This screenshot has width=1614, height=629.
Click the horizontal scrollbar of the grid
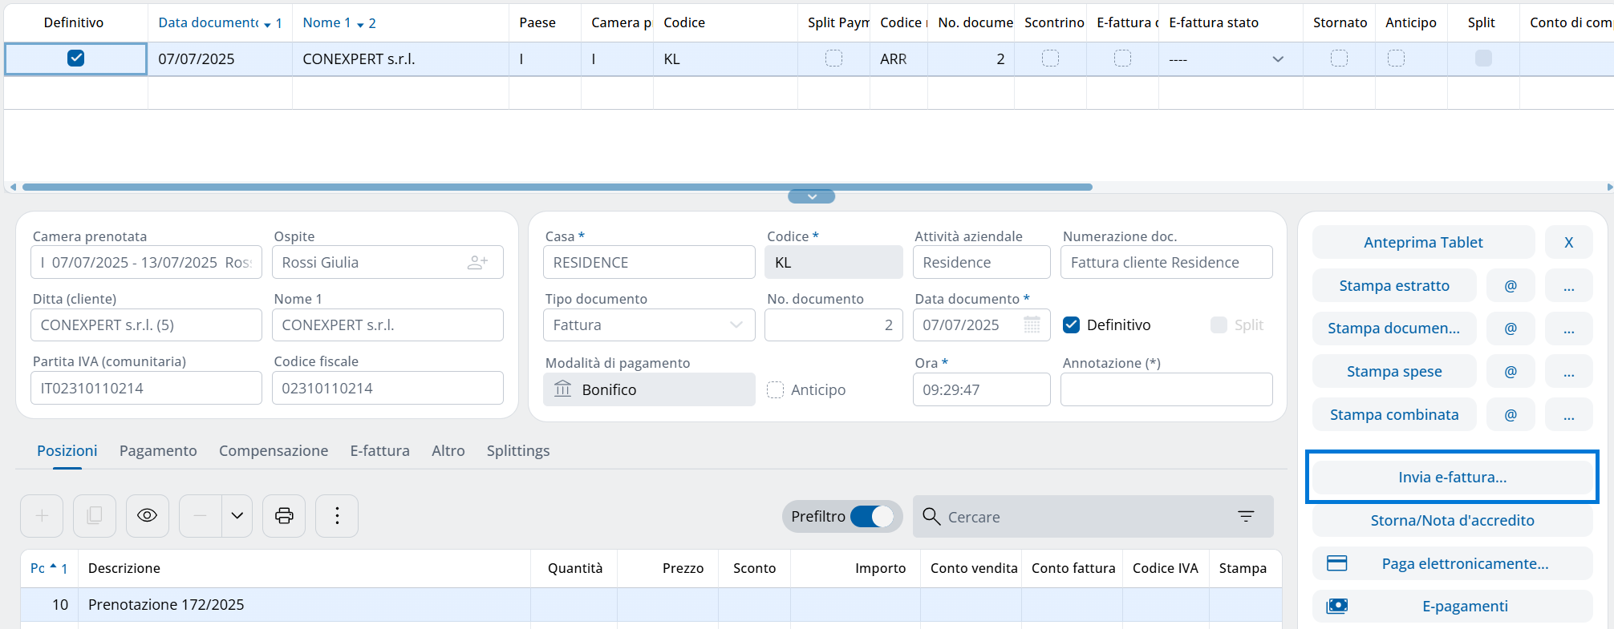[558, 187]
